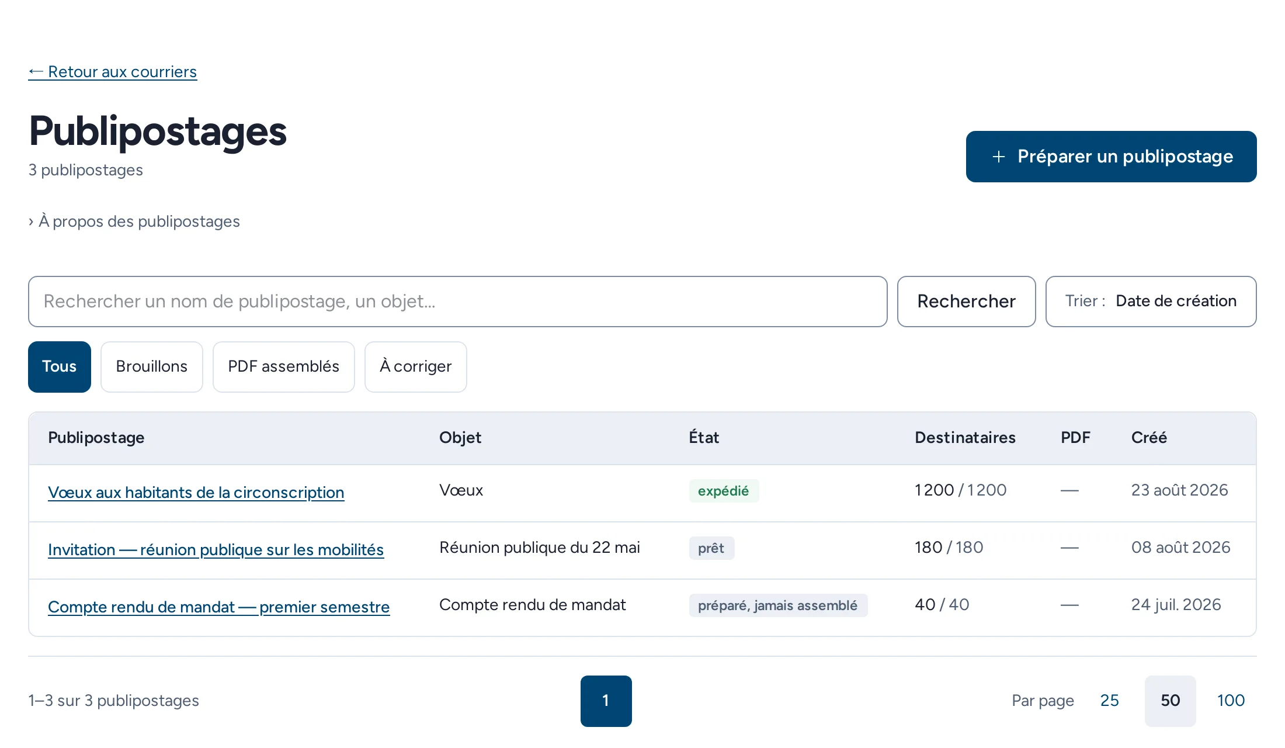1285x748 pixels.
Task: Open the Trier Date de création dropdown
Action: coord(1151,302)
